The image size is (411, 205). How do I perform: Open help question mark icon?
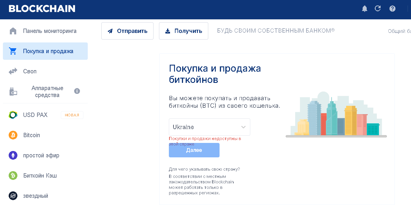click(392, 9)
